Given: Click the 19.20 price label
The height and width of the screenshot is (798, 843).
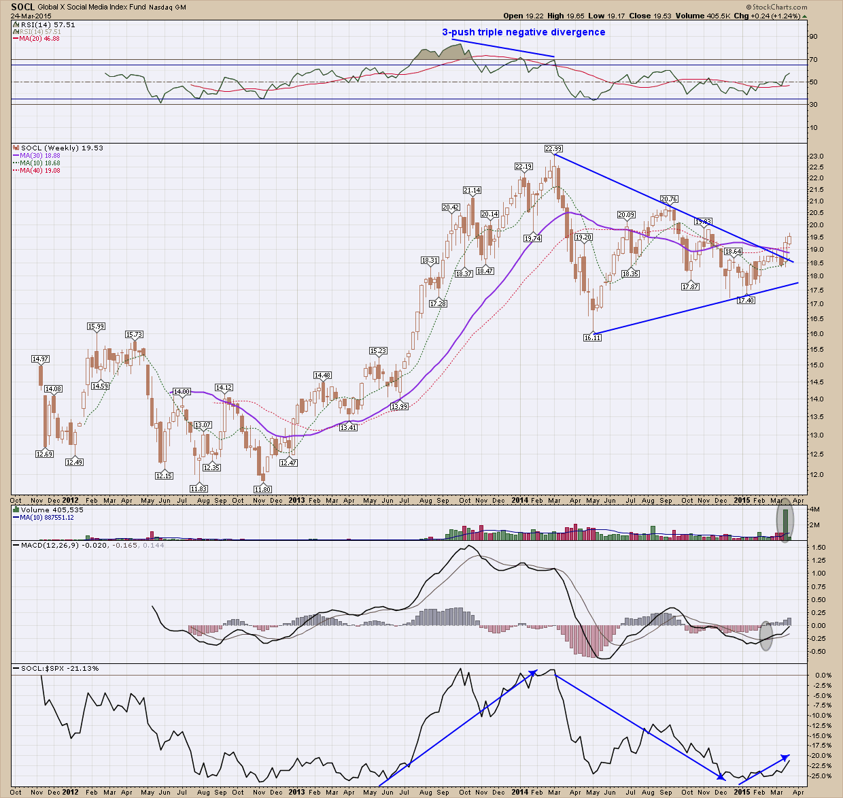Looking at the screenshot, I should pos(583,237).
